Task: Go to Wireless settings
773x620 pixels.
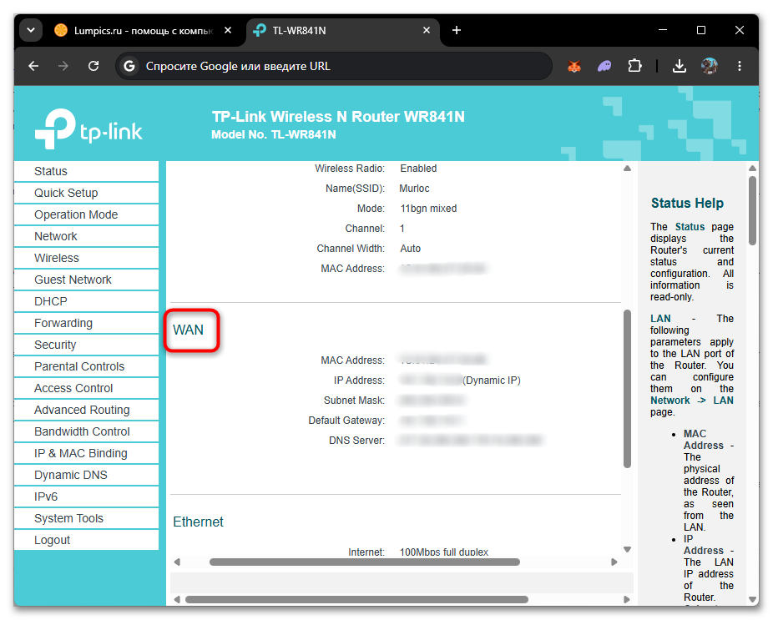Action: (x=86, y=258)
